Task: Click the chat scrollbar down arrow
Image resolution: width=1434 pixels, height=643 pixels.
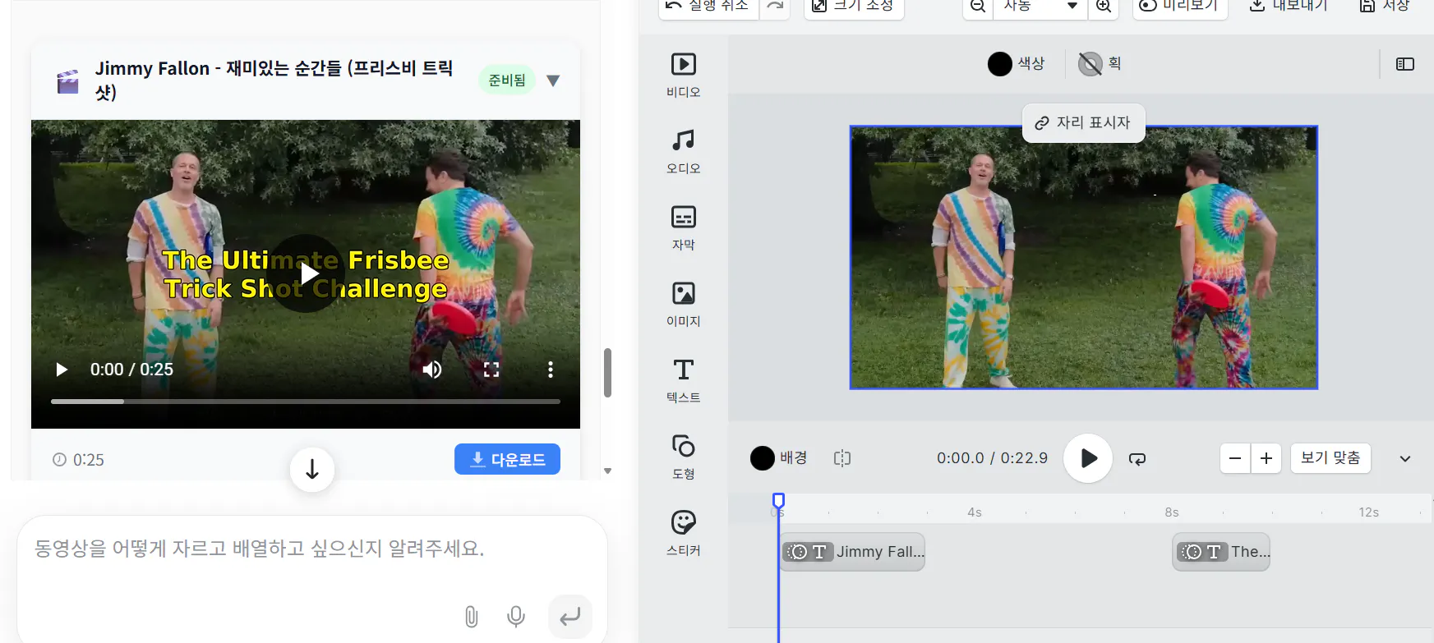Action: 607,471
